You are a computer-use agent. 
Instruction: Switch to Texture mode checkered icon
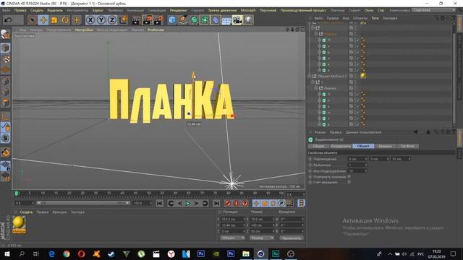[5, 59]
